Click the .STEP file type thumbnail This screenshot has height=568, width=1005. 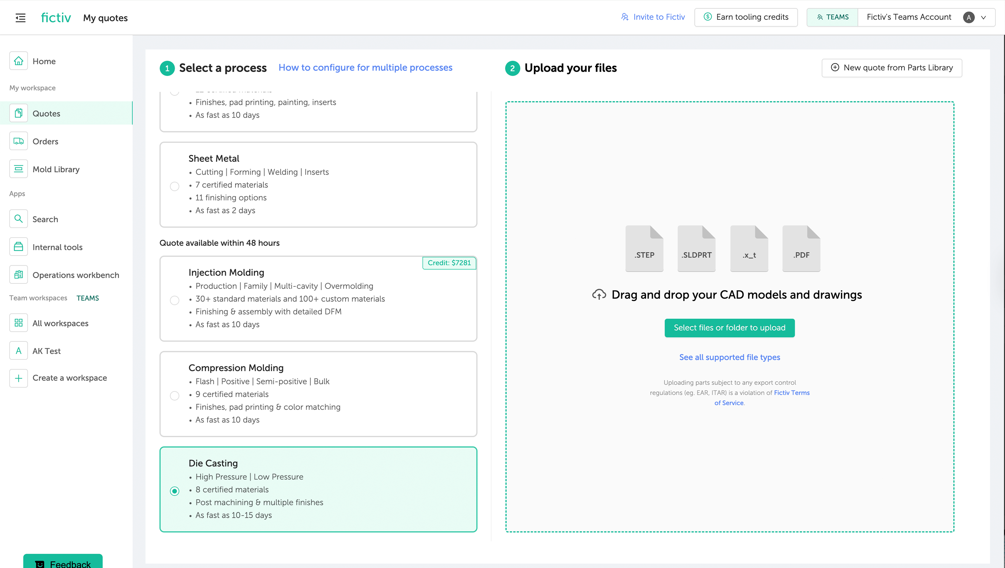click(x=644, y=248)
